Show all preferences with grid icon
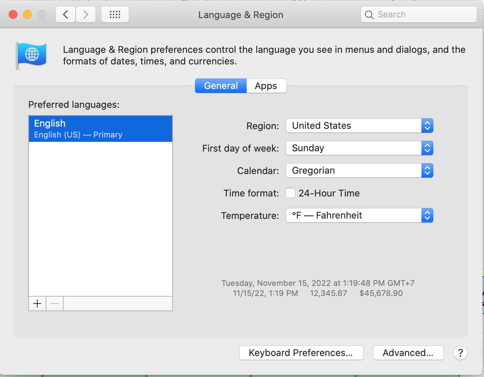Viewport: 484px width, 377px height. pos(115,14)
